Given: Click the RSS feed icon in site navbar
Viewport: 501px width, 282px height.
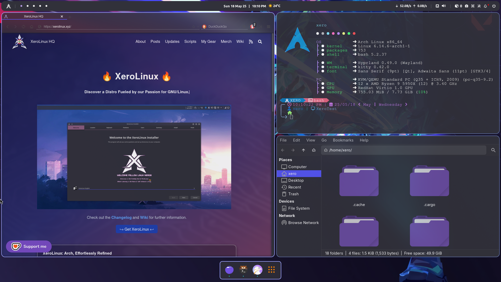Looking at the screenshot, I should 251,42.
